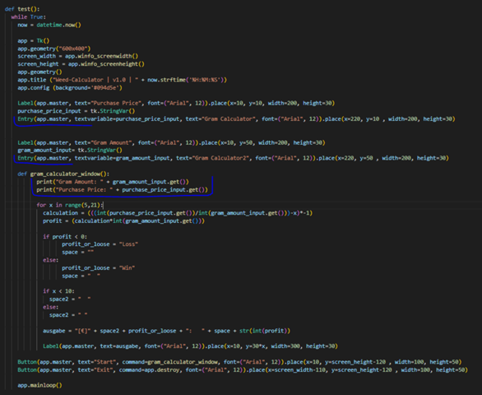Click the calculation formula line
482x395 pixels.
[178, 213]
